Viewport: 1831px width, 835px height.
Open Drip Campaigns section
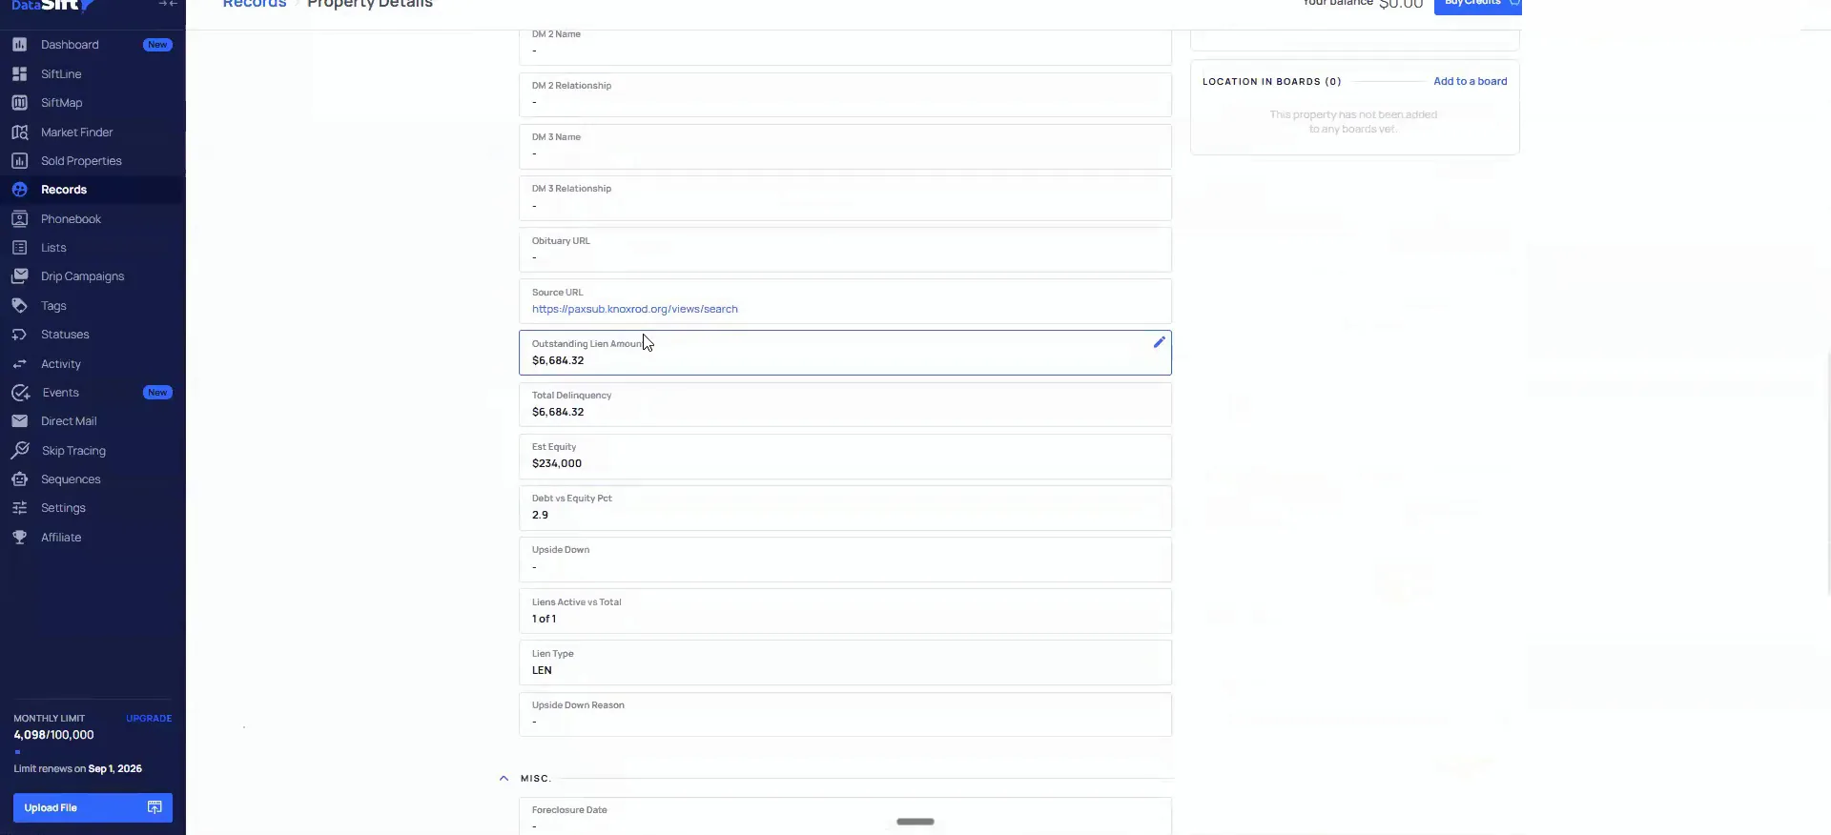(82, 276)
